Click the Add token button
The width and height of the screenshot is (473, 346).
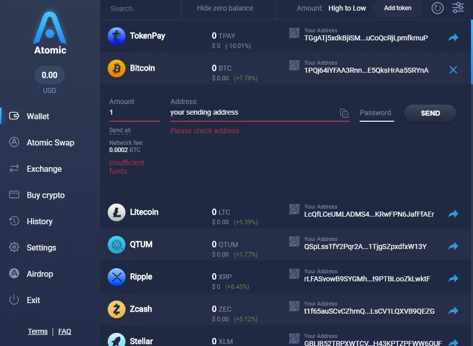(398, 8)
